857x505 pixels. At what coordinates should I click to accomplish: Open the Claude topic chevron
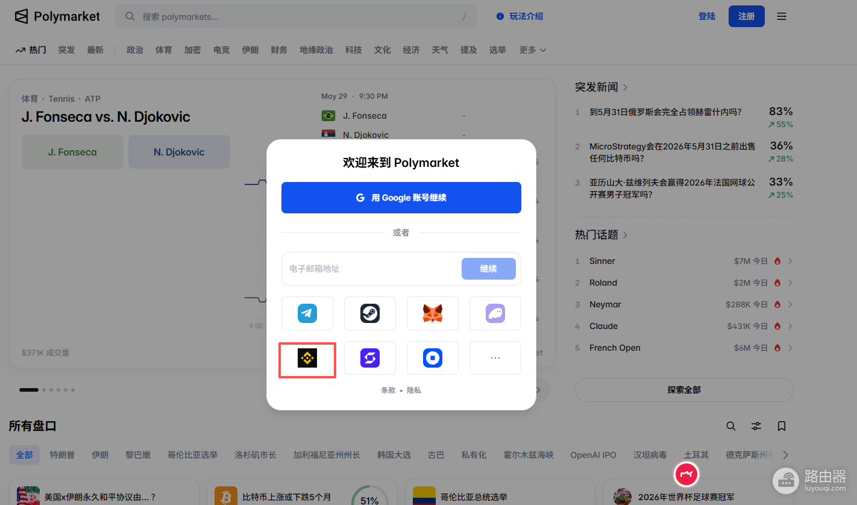point(790,326)
